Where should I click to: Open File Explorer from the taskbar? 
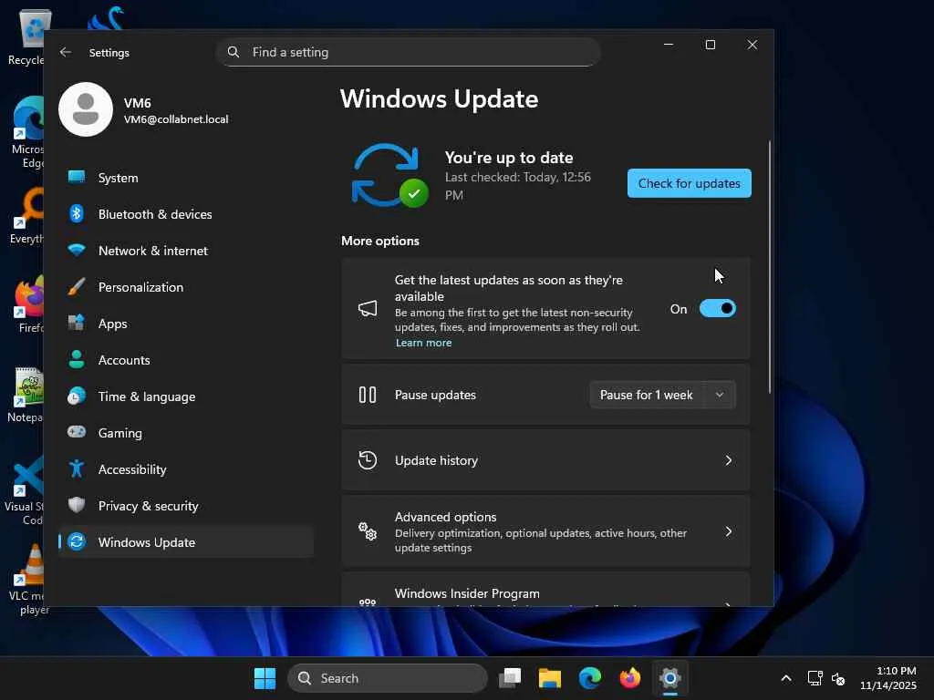pos(550,678)
